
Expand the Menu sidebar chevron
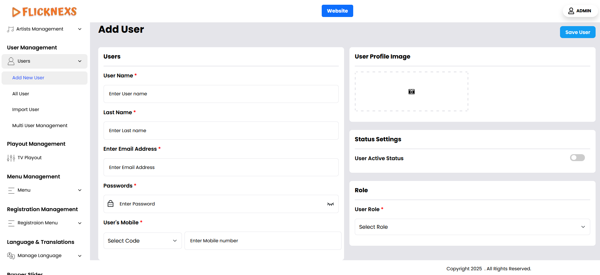pos(80,190)
